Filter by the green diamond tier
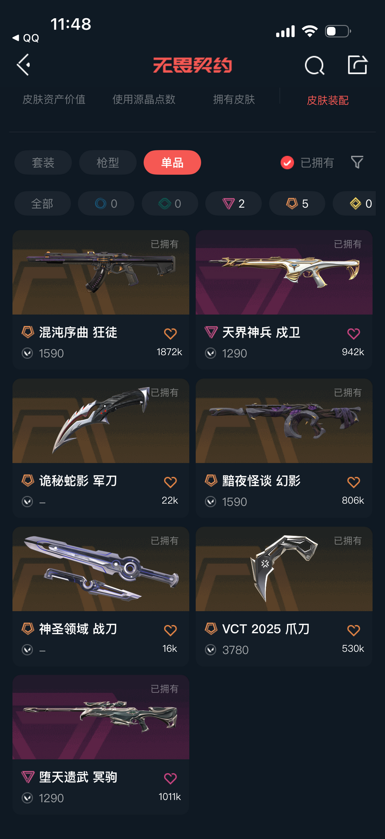 click(x=170, y=203)
